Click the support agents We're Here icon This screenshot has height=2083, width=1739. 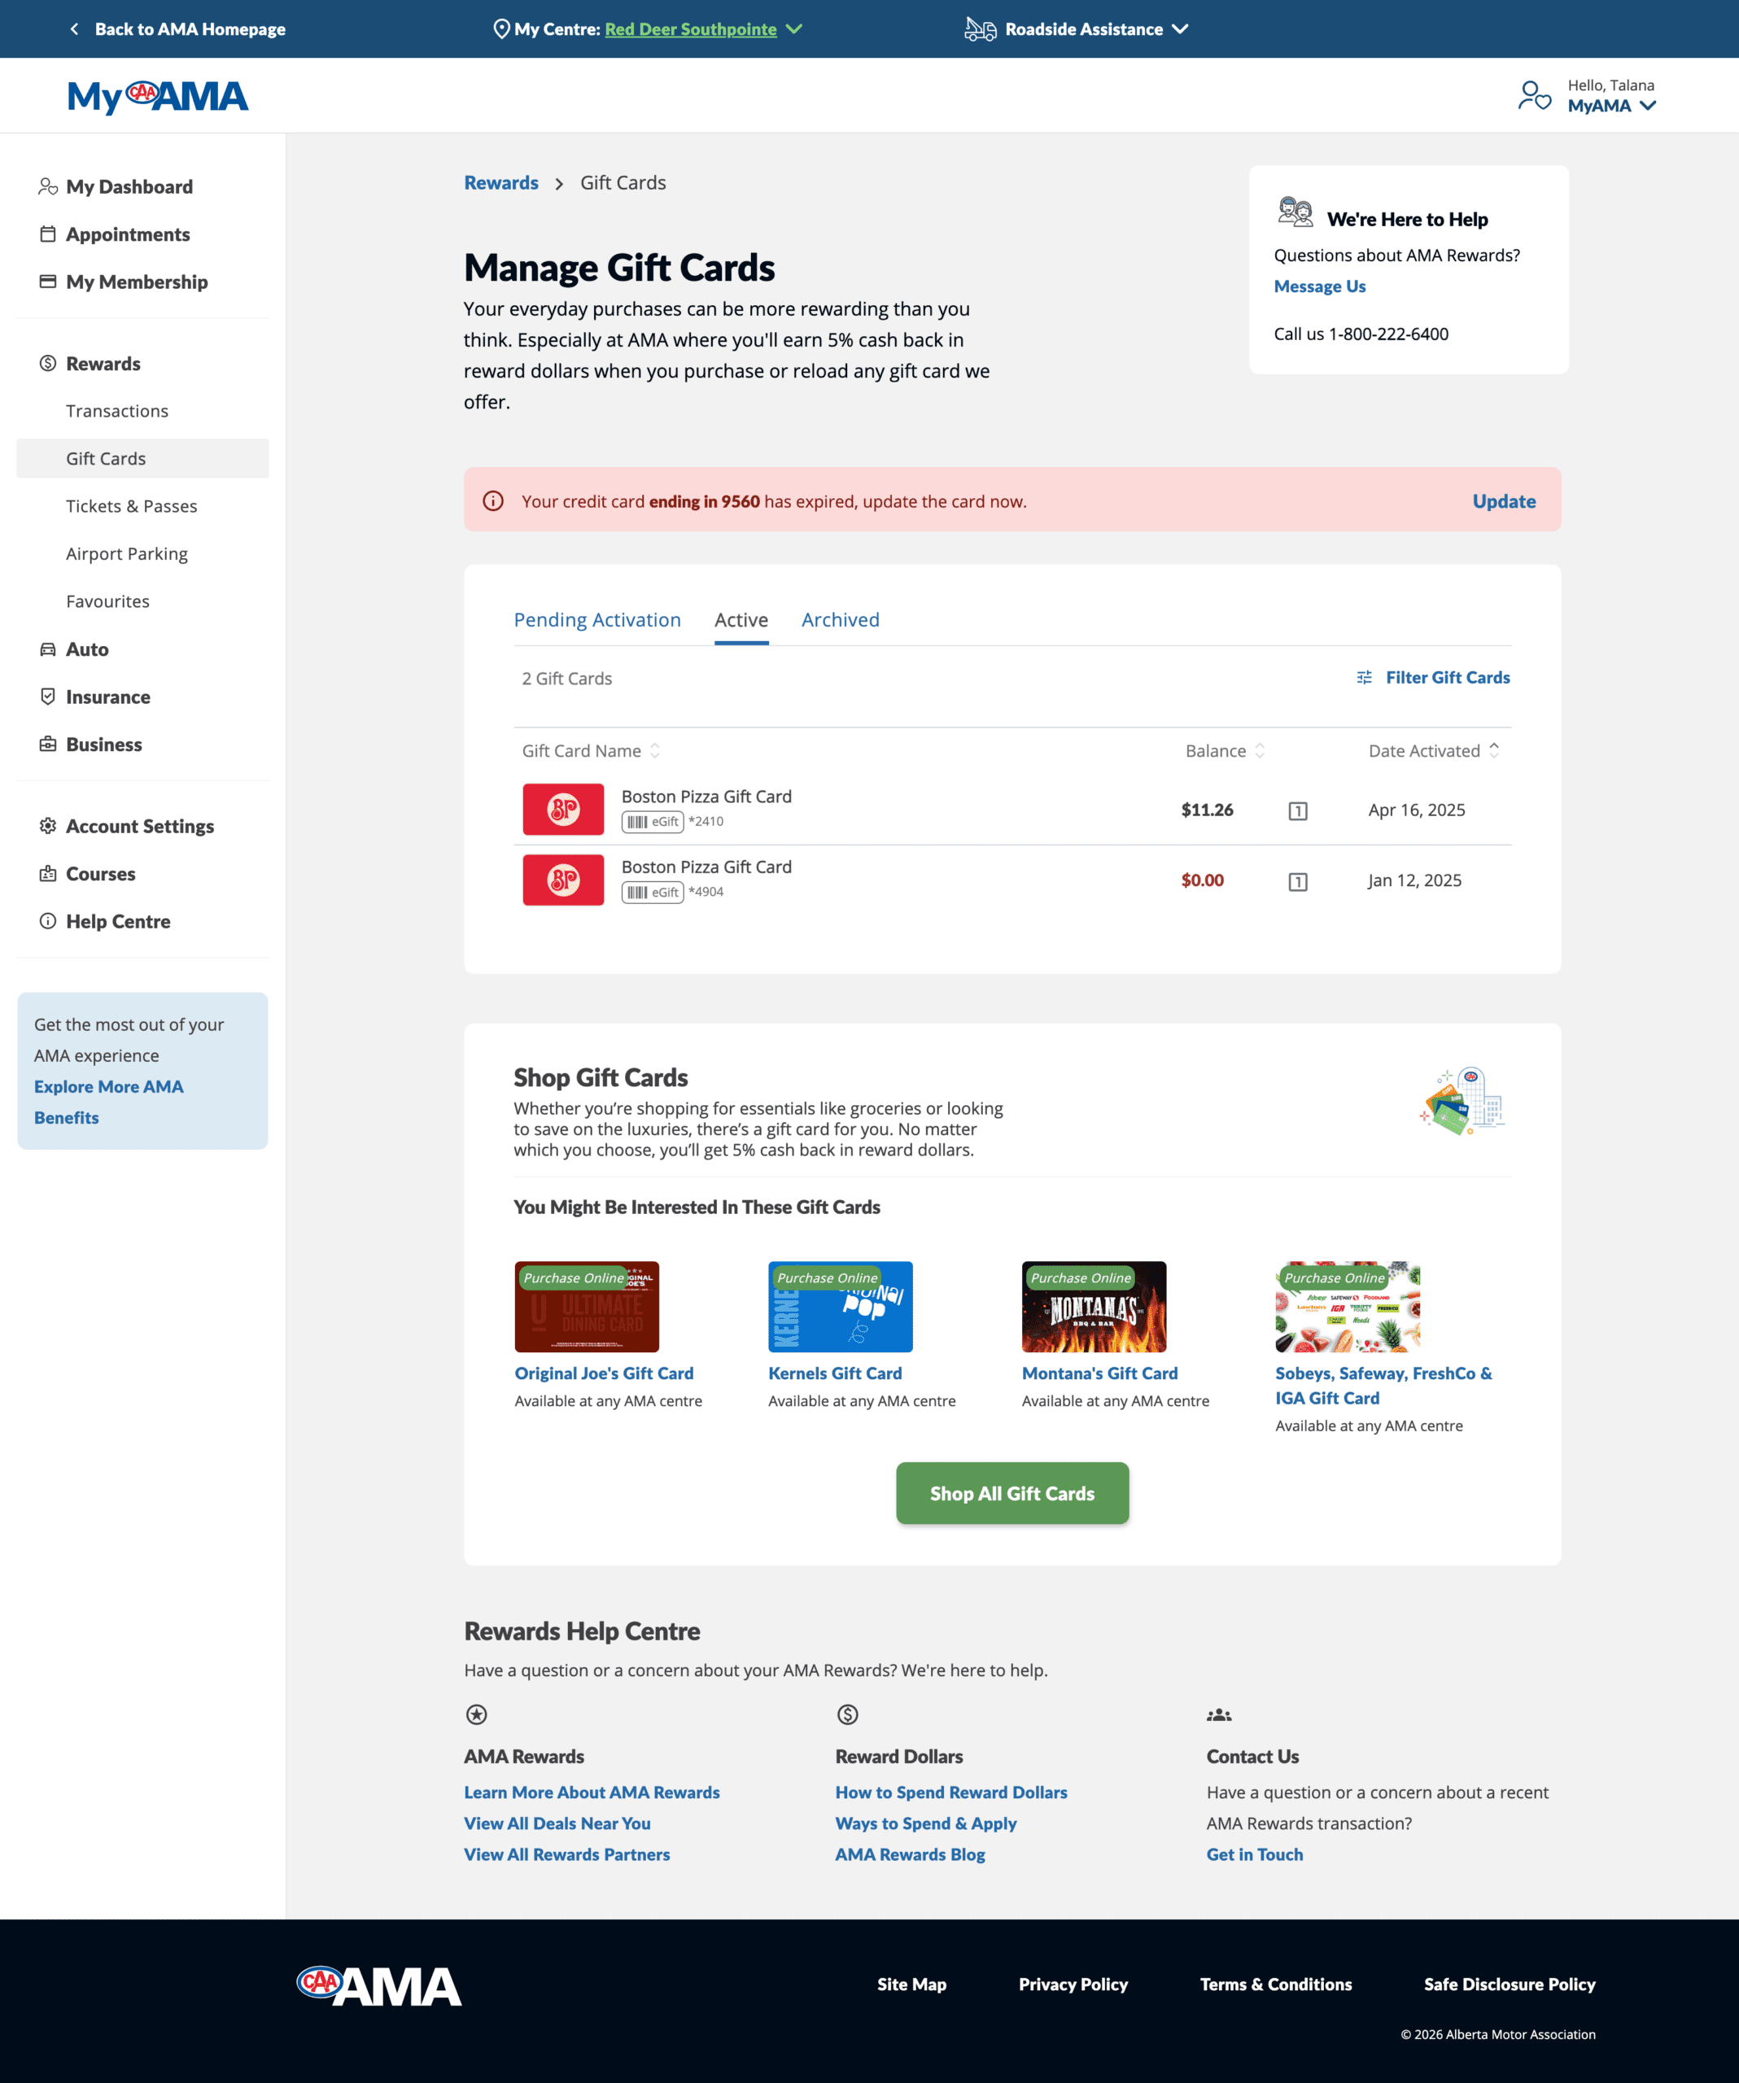pos(1296,212)
